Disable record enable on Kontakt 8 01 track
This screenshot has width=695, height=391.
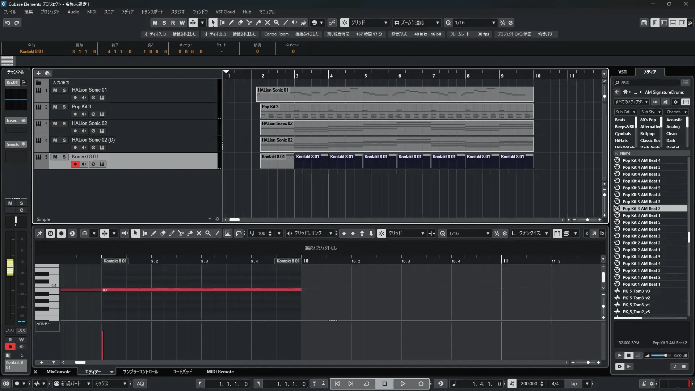75,164
